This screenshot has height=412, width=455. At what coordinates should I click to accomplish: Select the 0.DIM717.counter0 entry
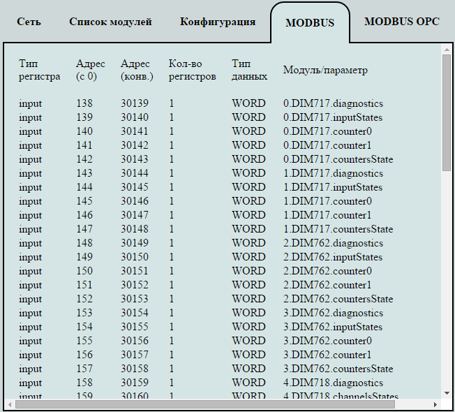[327, 131]
